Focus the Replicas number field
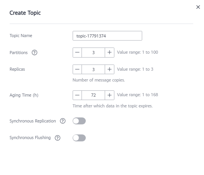This screenshot has height=175, width=204. click(x=93, y=70)
